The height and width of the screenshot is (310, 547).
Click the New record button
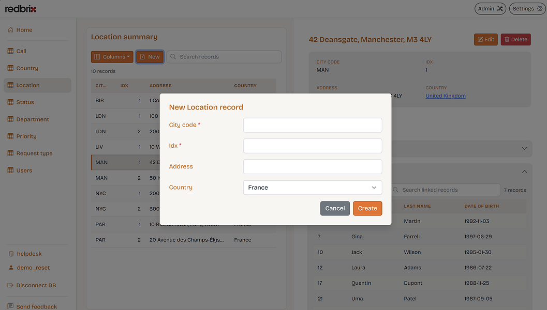pyautogui.click(x=150, y=57)
